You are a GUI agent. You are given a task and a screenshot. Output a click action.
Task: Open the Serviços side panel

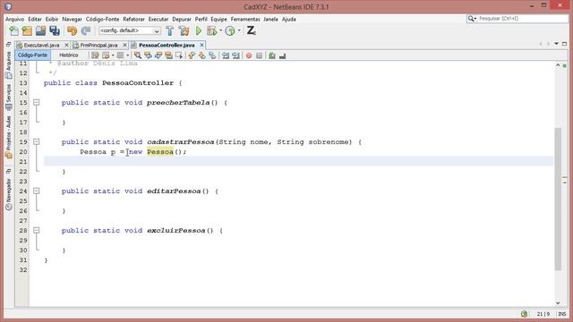8,97
